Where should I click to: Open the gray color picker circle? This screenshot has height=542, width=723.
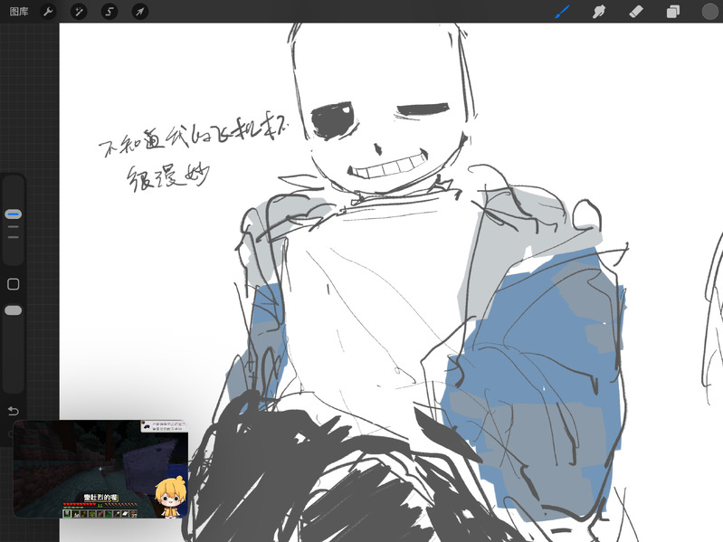click(710, 12)
